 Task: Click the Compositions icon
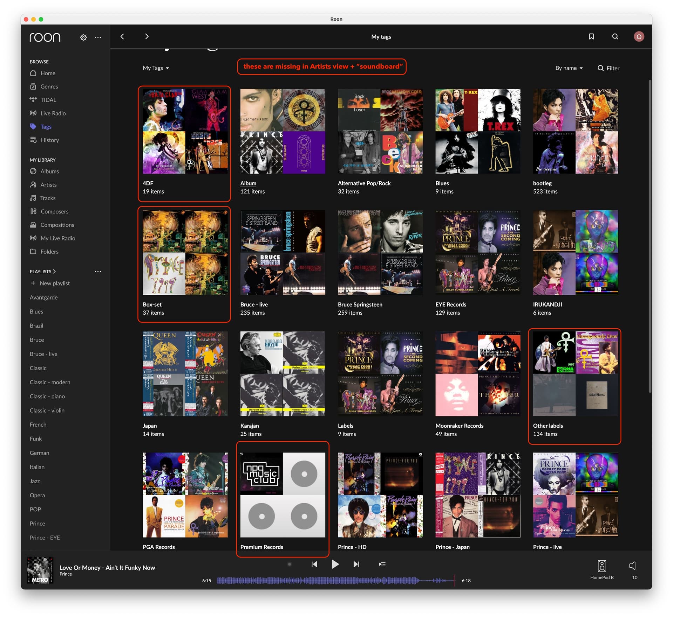(33, 224)
